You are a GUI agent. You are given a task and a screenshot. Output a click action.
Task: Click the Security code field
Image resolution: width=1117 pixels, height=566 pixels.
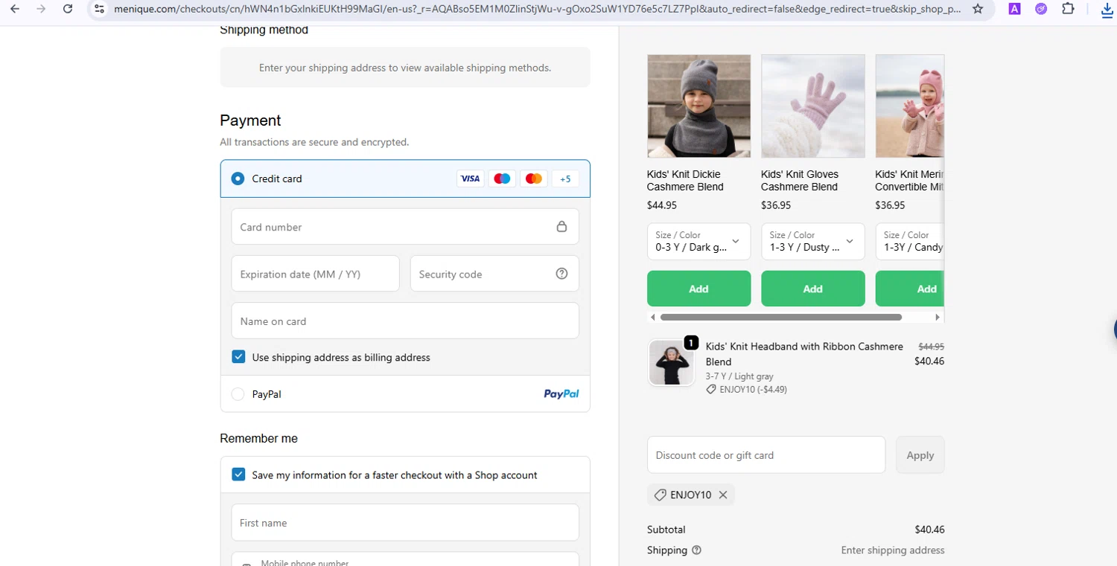pos(494,274)
